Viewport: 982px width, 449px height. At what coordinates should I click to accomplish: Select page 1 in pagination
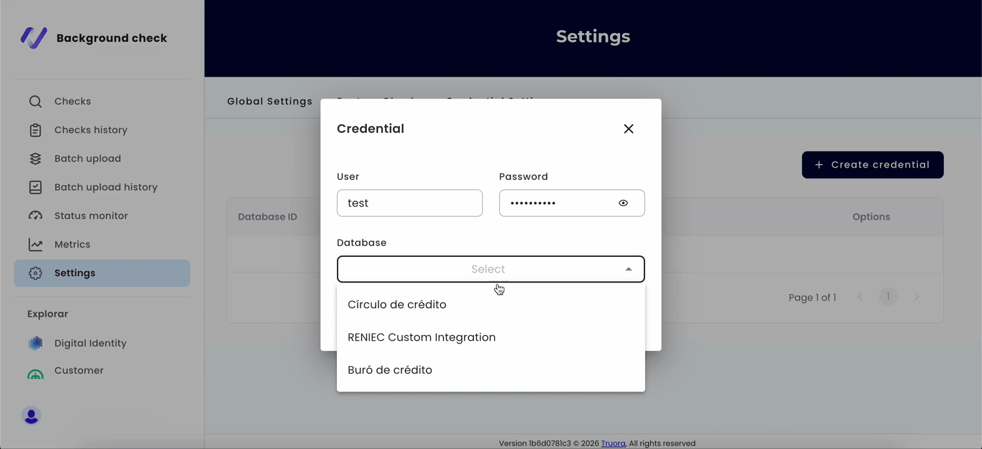[x=888, y=297]
